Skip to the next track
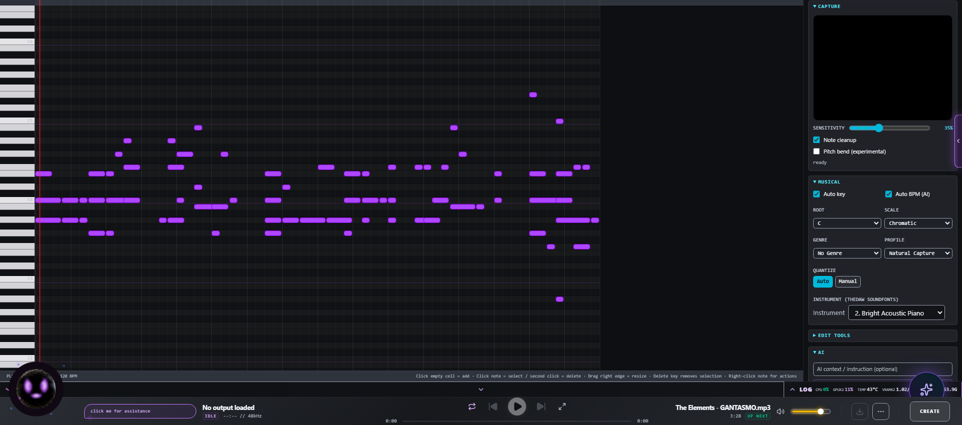962x425 pixels. [541, 406]
